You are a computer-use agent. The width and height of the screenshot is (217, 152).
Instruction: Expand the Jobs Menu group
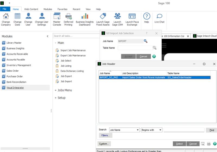coord(56,90)
